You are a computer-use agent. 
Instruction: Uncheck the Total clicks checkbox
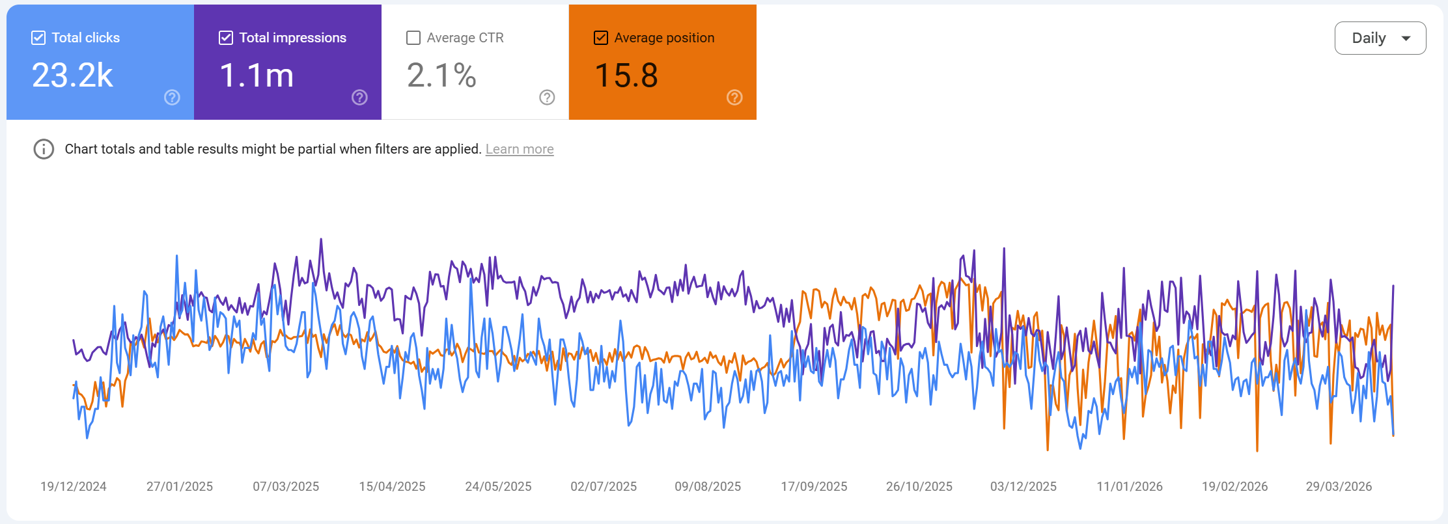coord(38,38)
